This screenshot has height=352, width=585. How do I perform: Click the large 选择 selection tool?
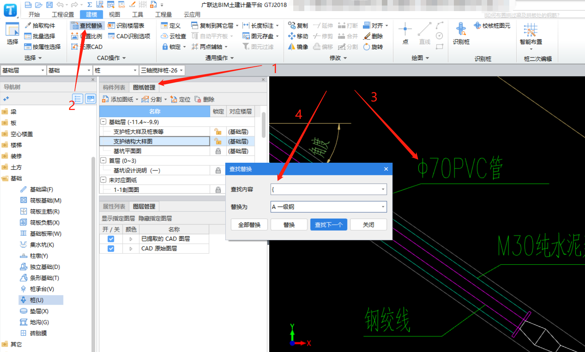coord(12,33)
